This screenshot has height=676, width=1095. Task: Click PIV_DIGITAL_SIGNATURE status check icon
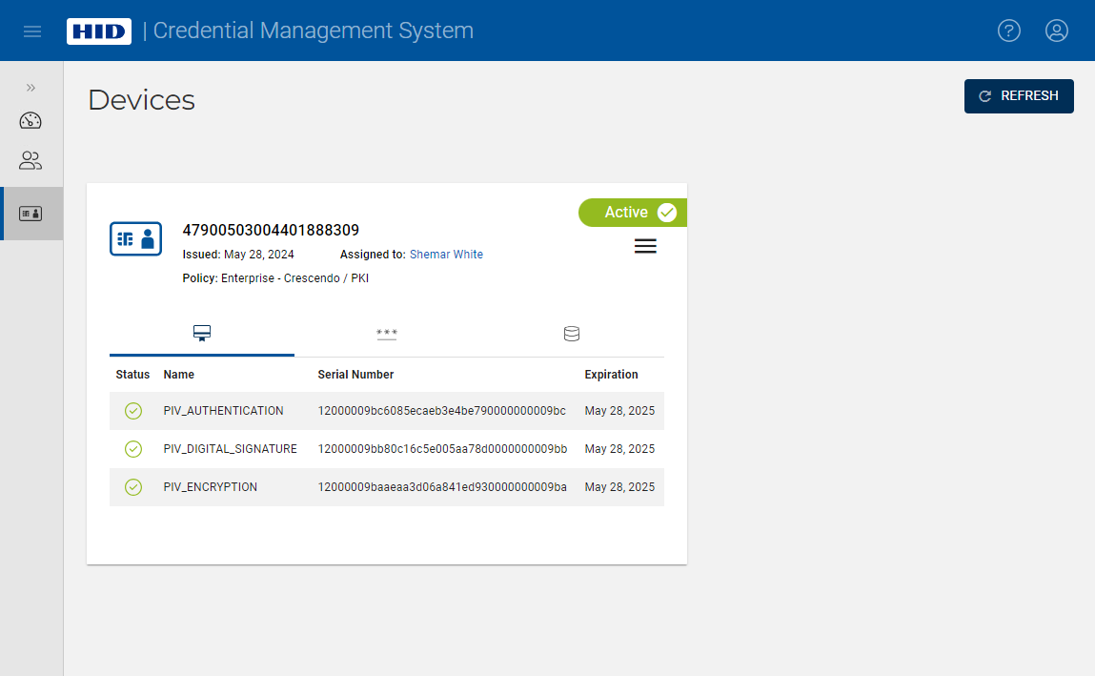(133, 449)
